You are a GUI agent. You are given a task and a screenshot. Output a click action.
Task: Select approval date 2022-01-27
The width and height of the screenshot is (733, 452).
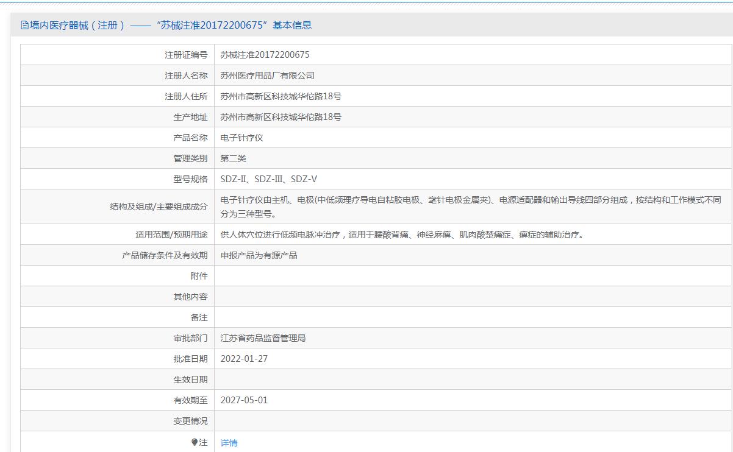(x=244, y=359)
